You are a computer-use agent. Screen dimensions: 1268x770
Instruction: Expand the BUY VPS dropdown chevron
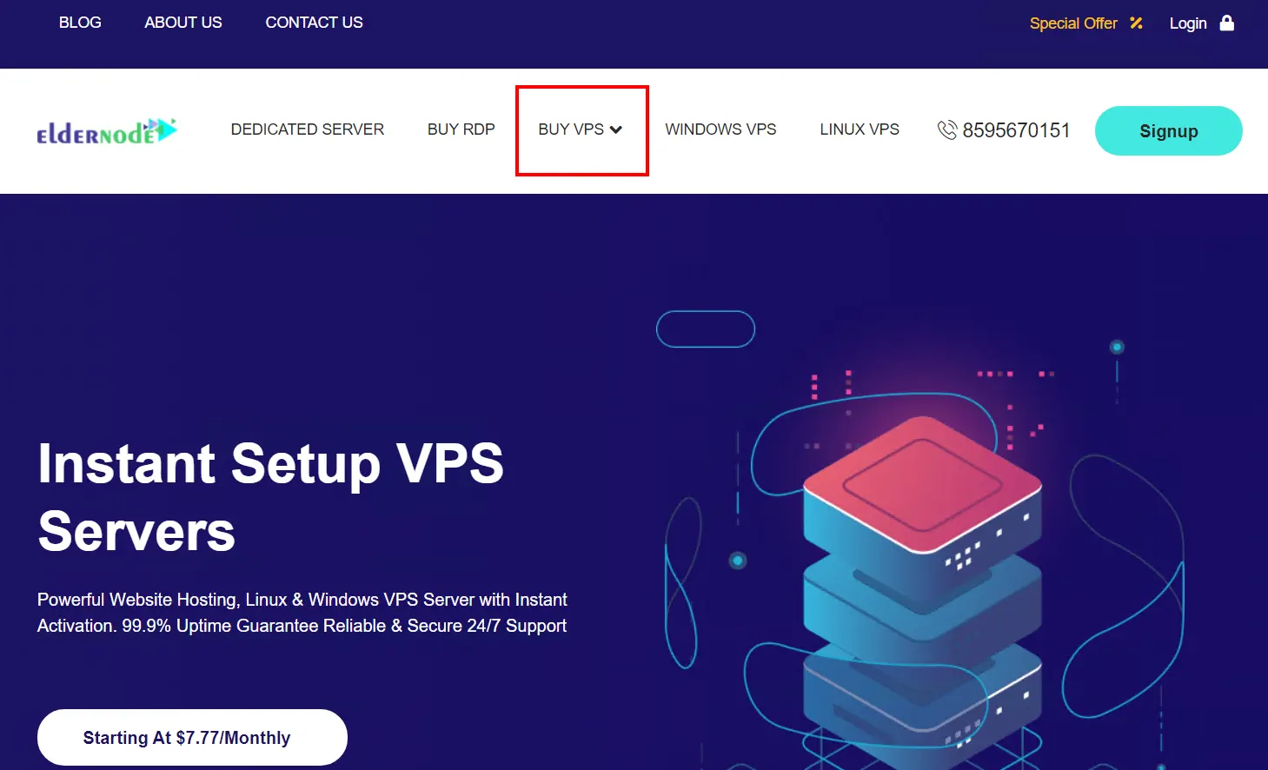coord(616,129)
